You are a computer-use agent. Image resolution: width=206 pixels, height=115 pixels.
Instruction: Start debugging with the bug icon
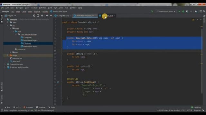(x=183, y=11)
